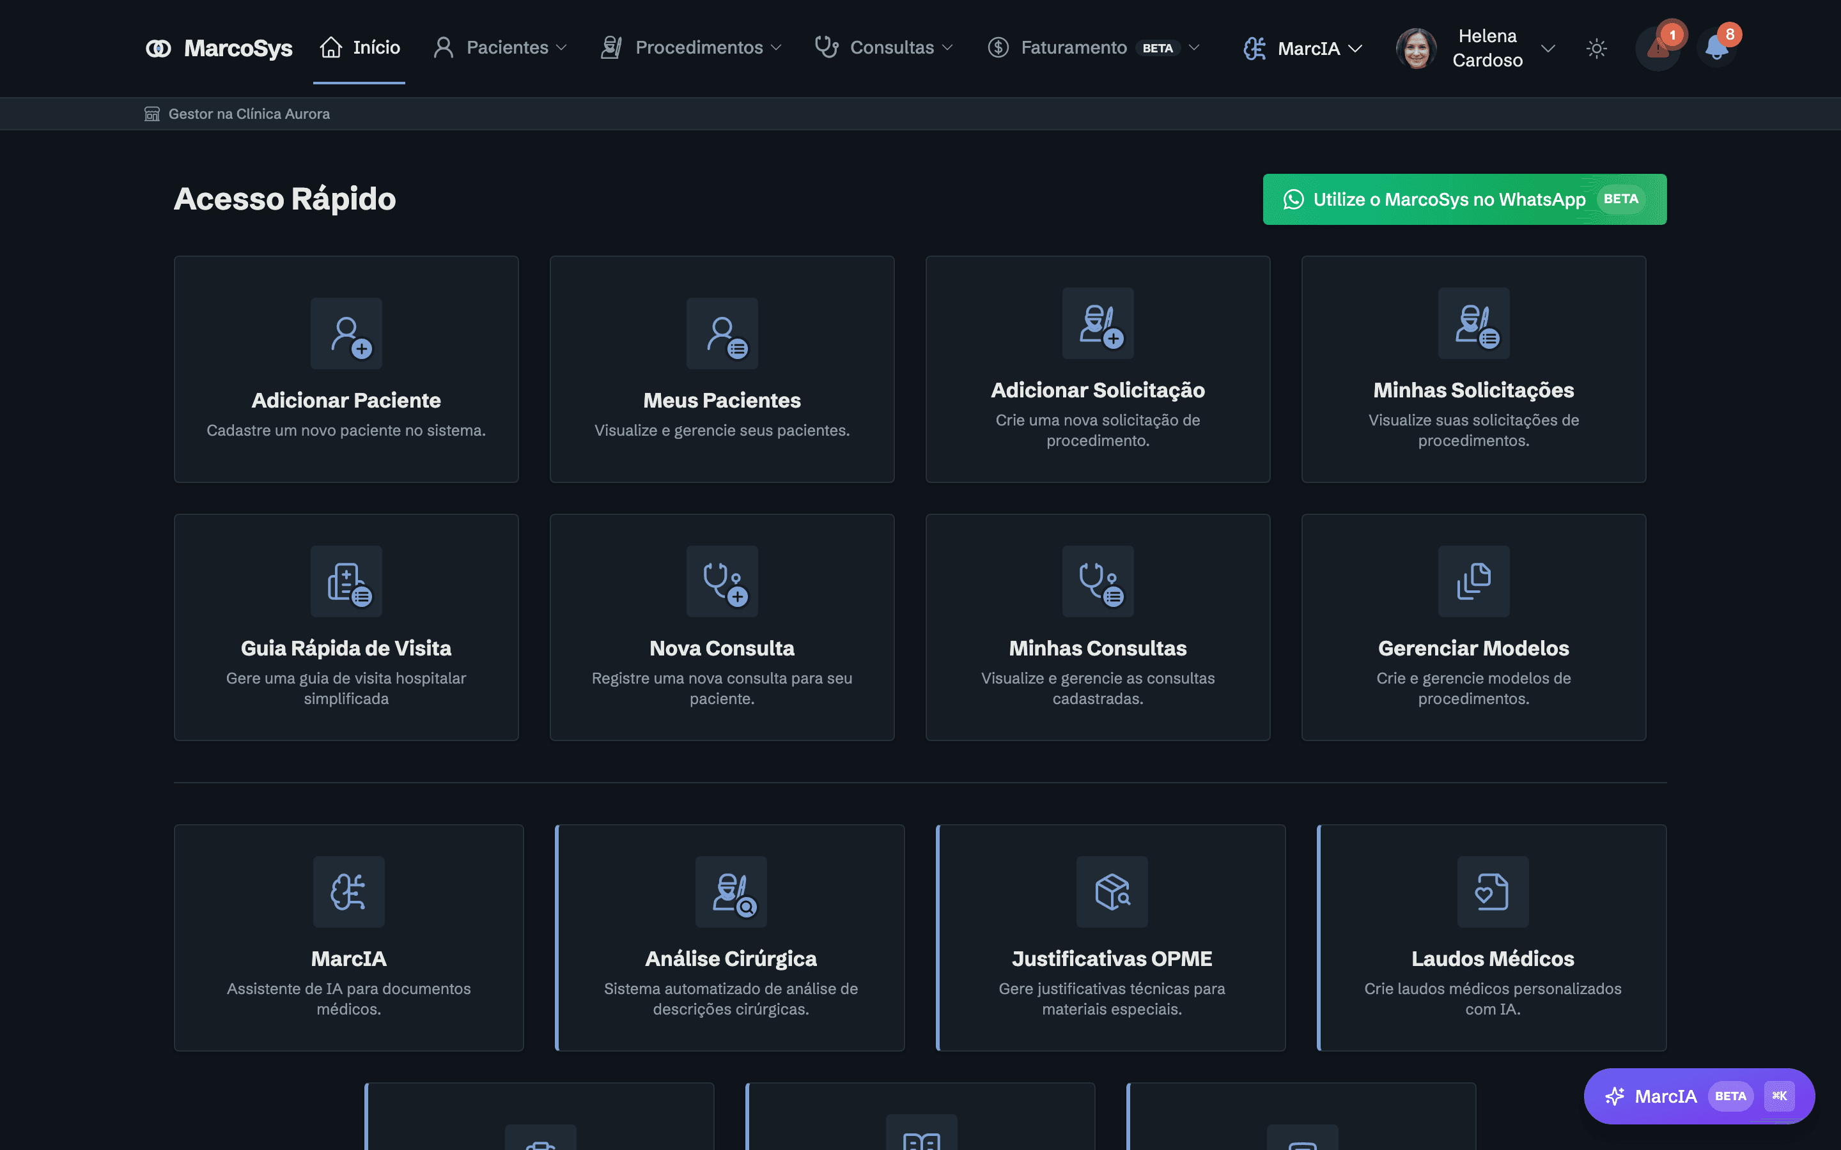Select the Adicionar Paciente title

pos(346,400)
